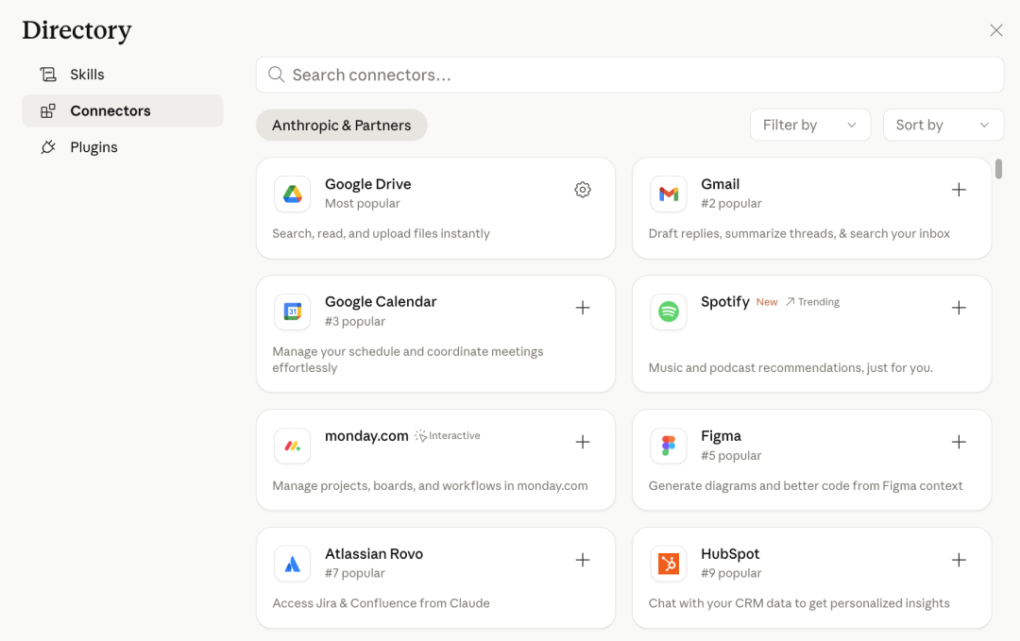Open the Atlassian Rovo connector title
The image size is (1020, 641).
[x=373, y=554]
